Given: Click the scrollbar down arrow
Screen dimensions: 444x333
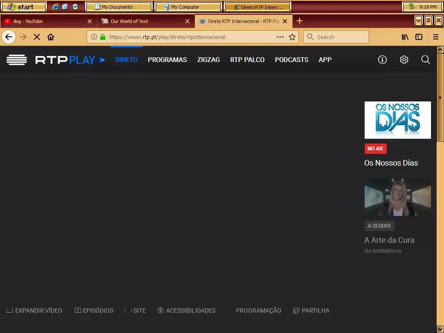Looking at the screenshot, I should click(440, 329).
